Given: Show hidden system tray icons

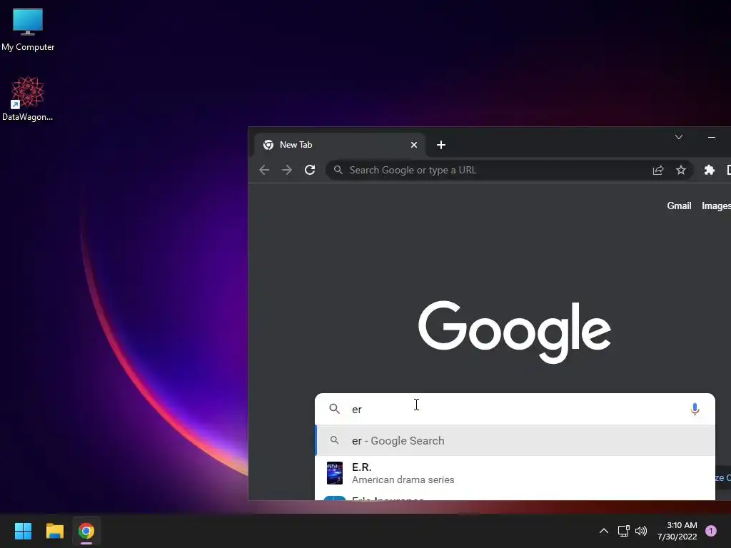Looking at the screenshot, I should 603,531.
